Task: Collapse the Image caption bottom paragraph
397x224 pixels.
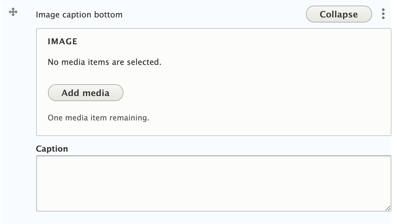Action: point(339,14)
